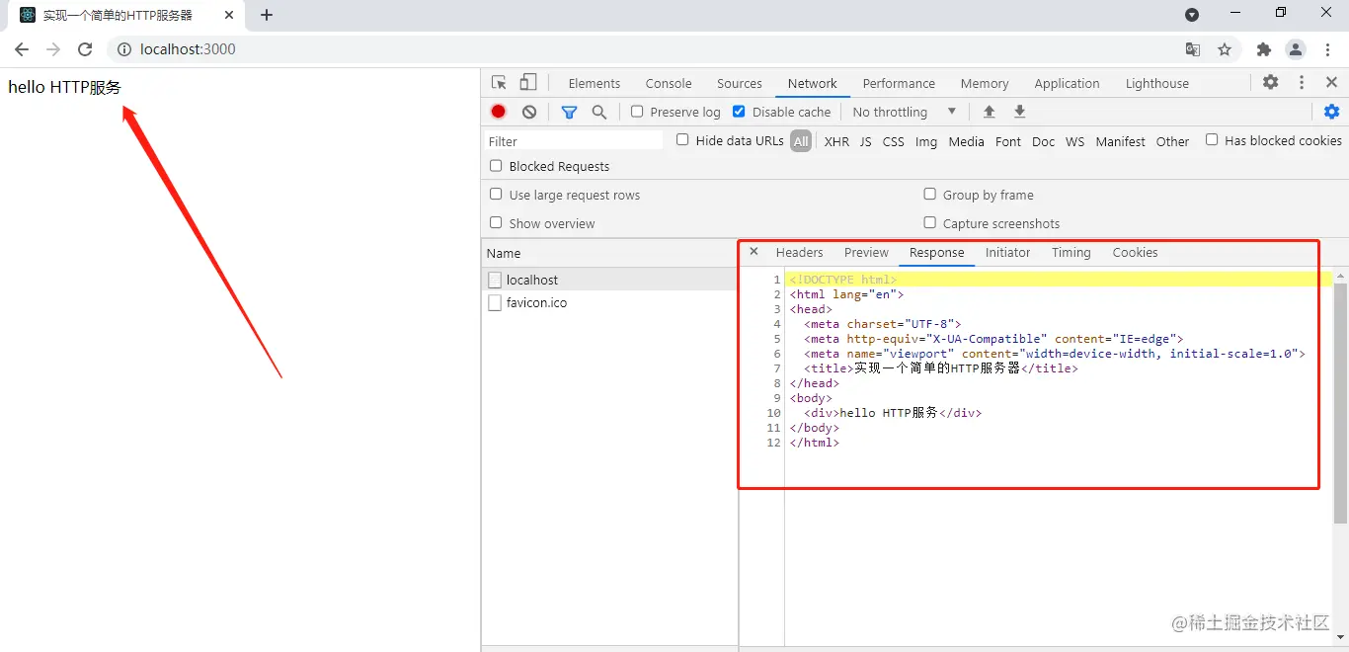
Task: Filter requests by WS type
Action: tap(1075, 141)
